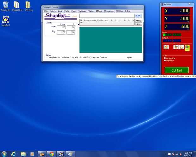Click the Windows Start orb
Image resolution: width=196 pixels, height=157 pixels.
pyautogui.click(x=4, y=154)
